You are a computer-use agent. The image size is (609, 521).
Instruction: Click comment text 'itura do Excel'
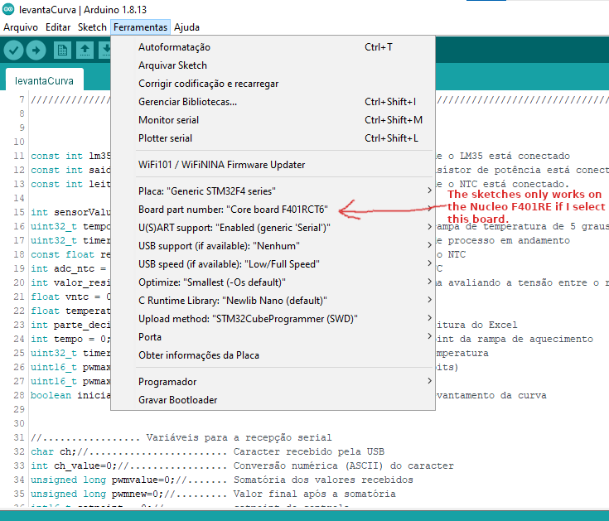point(477,325)
